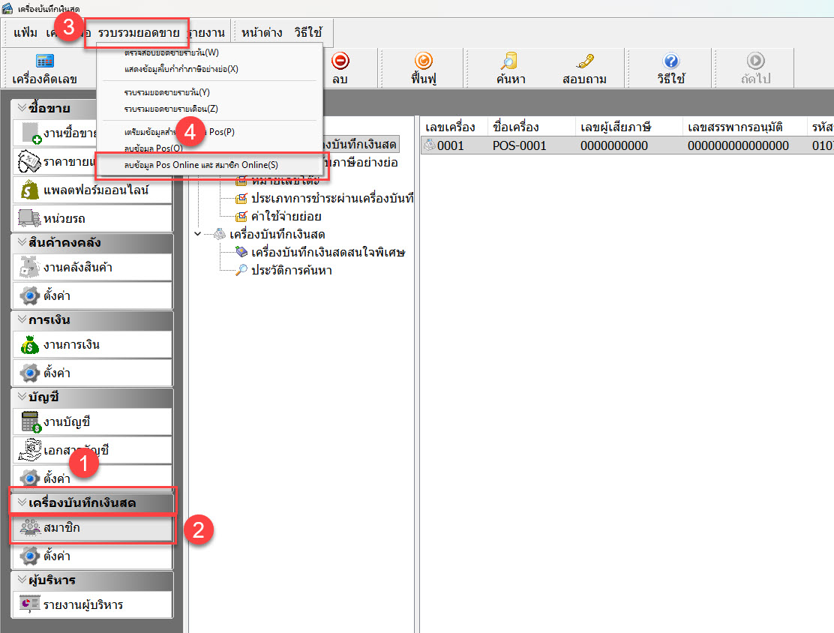The image size is (834, 633).
Task: Click the สอบถาม telephone inquiry icon
Action: coord(584,68)
